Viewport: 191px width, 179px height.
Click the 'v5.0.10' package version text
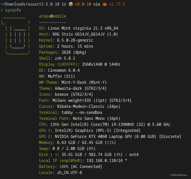click(x=83, y=4)
